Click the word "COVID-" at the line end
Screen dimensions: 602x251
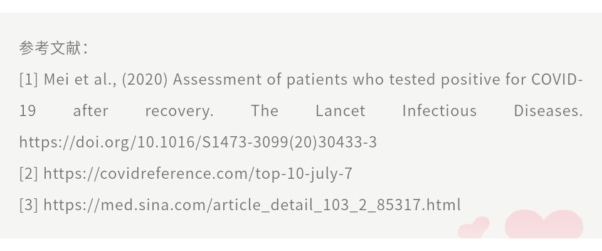[557, 80]
